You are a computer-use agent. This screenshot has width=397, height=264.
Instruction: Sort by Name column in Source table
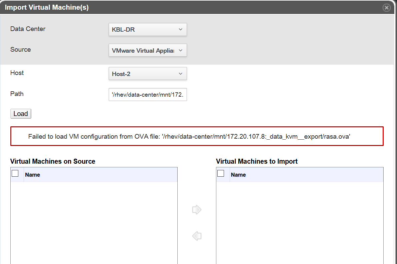tap(33, 175)
